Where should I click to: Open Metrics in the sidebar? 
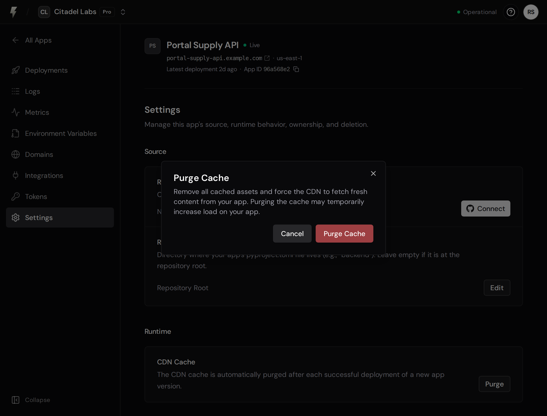(60, 112)
